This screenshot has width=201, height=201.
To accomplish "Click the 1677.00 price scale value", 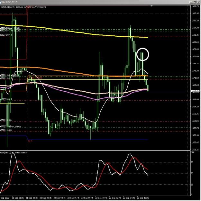I will (195, 56).
